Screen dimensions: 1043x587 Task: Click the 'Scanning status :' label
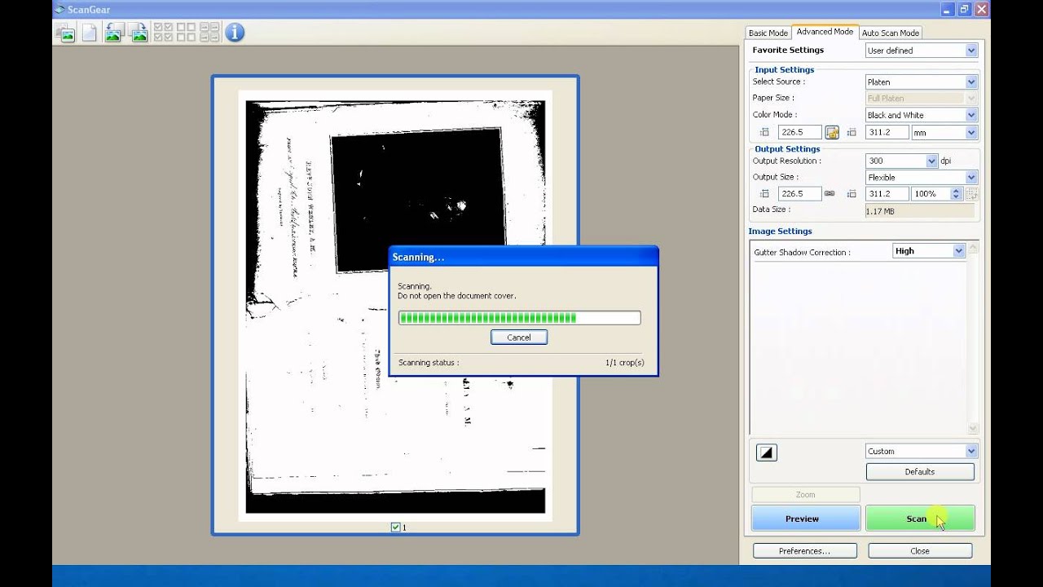click(429, 363)
